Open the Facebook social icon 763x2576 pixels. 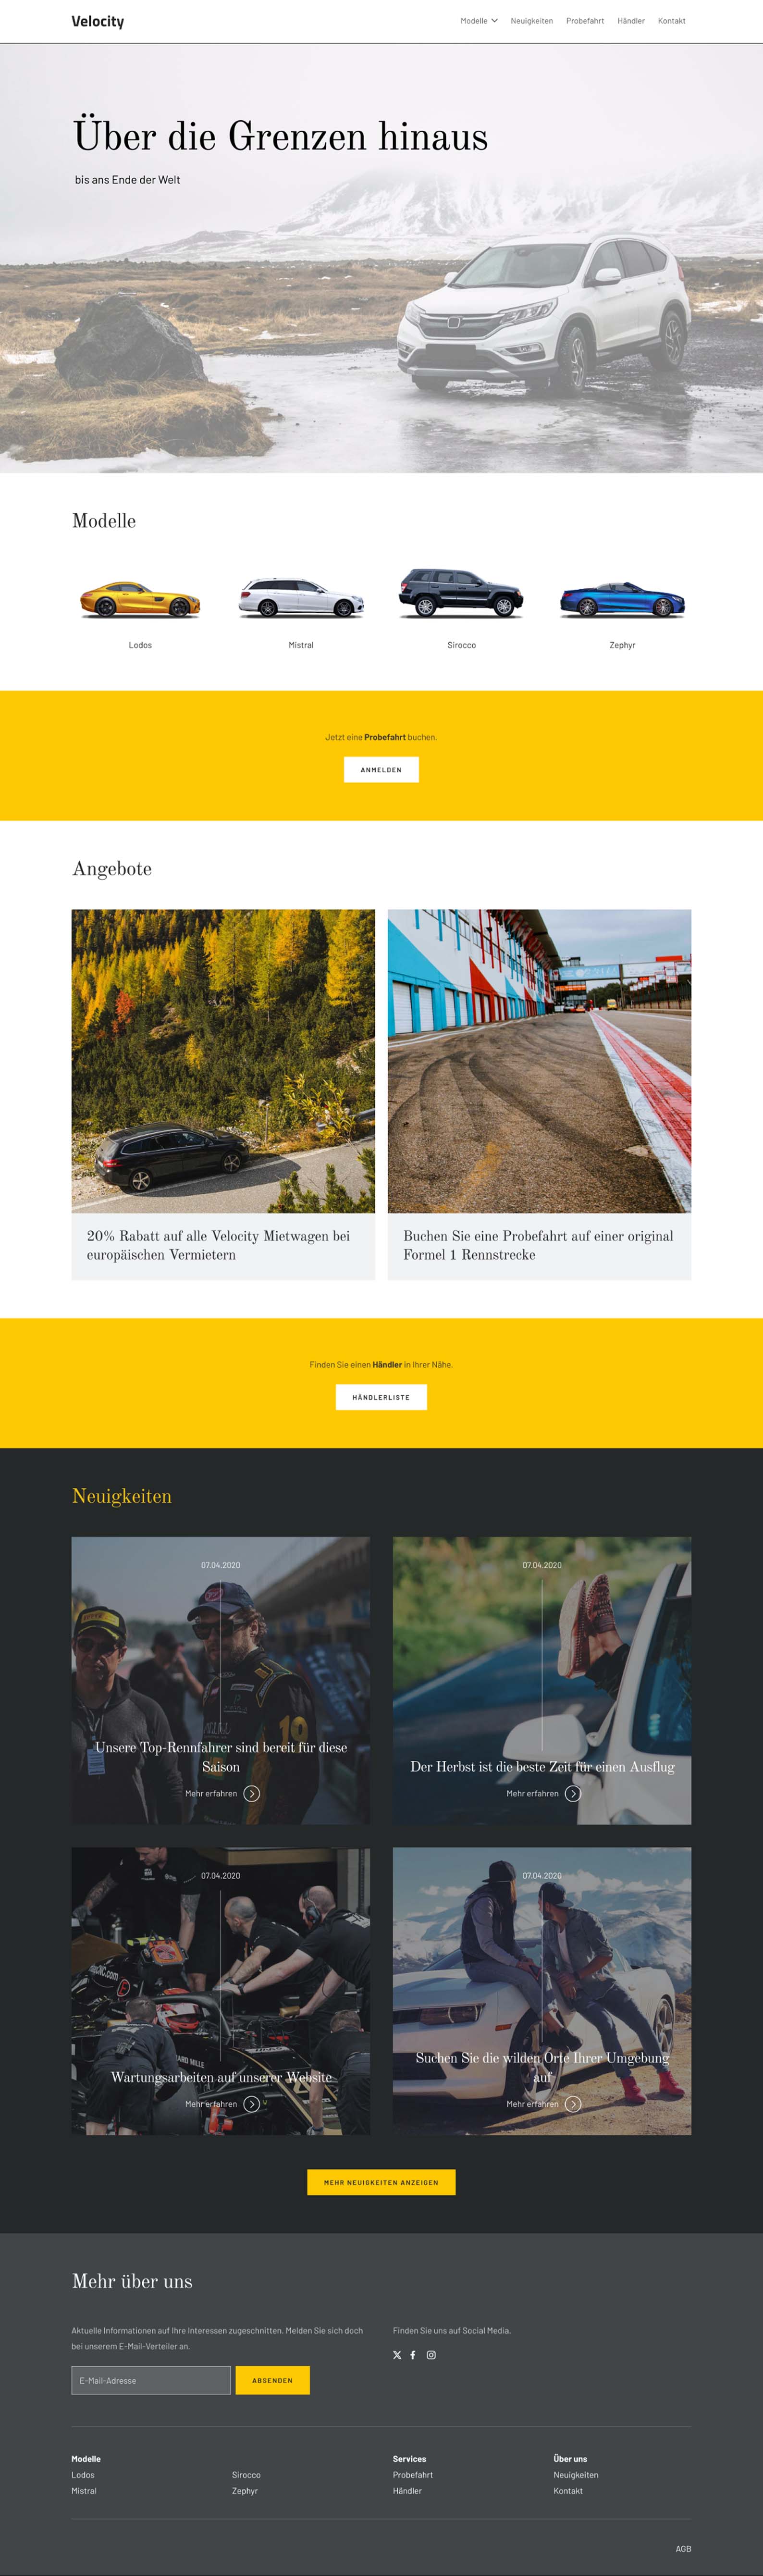[x=413, y=2355]
